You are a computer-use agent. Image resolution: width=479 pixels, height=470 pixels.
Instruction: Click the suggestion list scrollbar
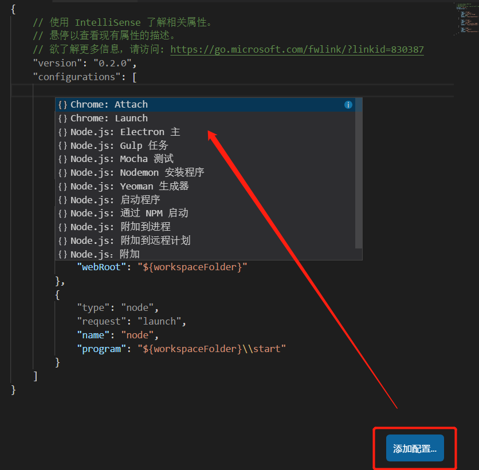[x=359, y=173]
